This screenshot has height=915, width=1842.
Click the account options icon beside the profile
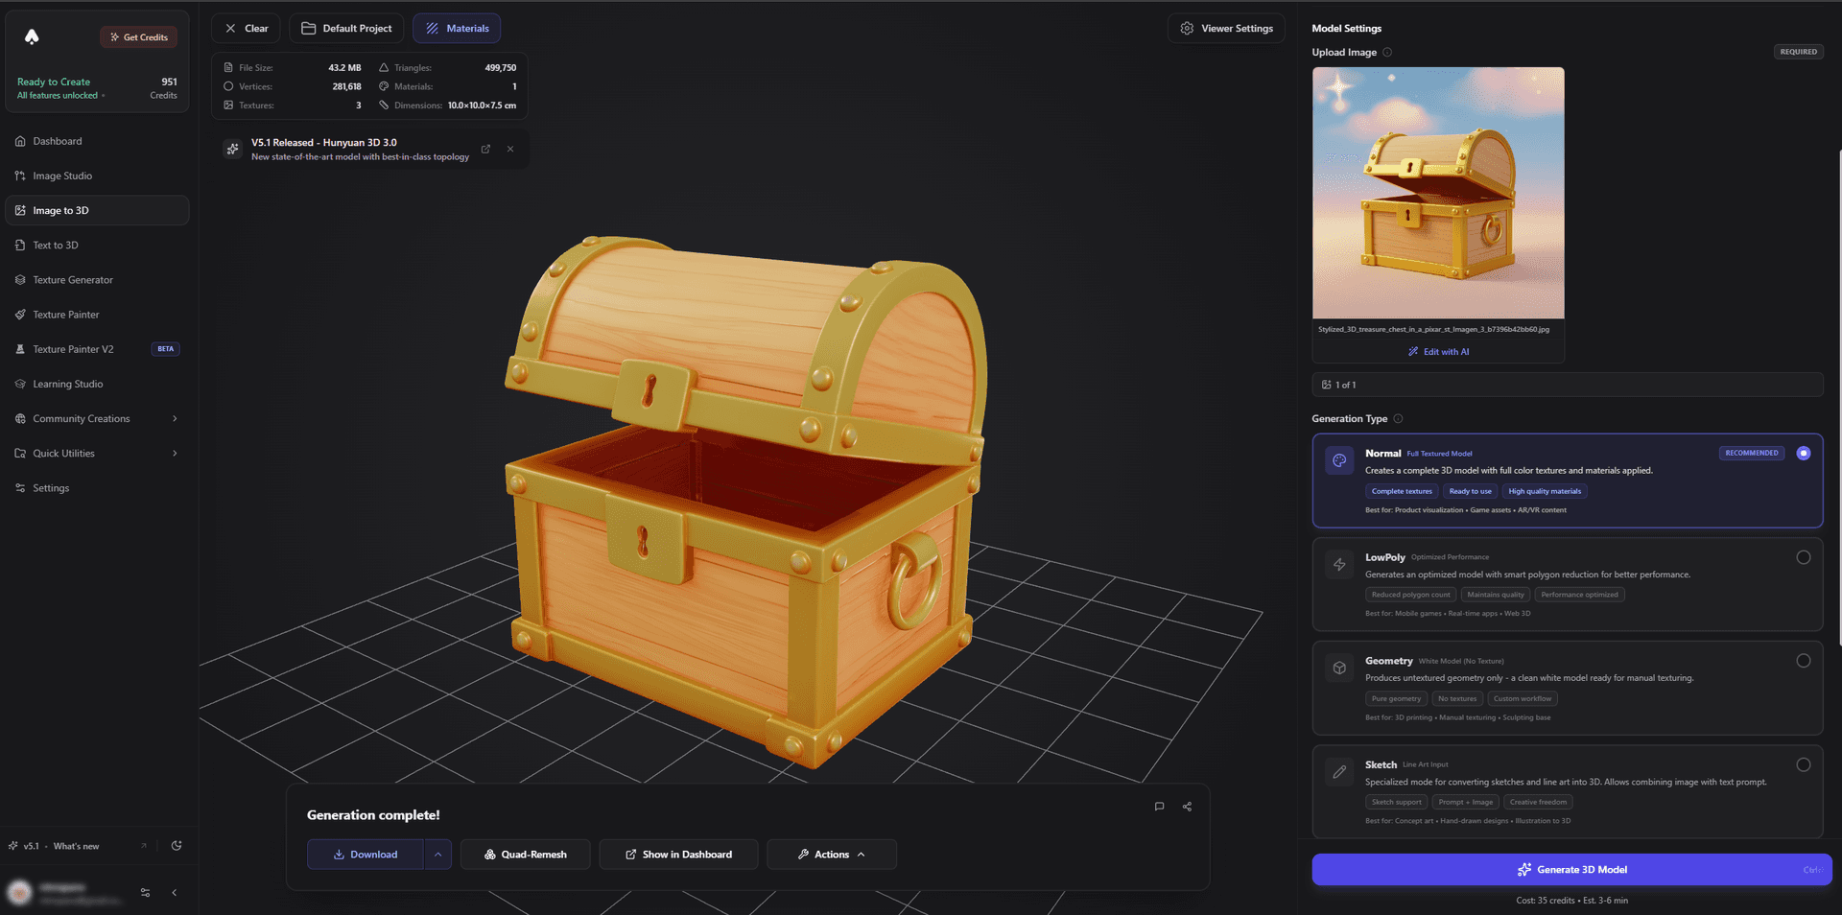pos(145,892)
